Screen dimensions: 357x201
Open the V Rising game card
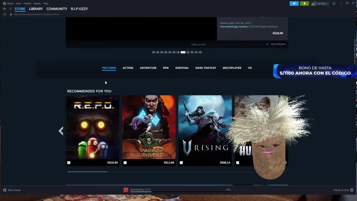pyautogui.click(x=205, y=130)
